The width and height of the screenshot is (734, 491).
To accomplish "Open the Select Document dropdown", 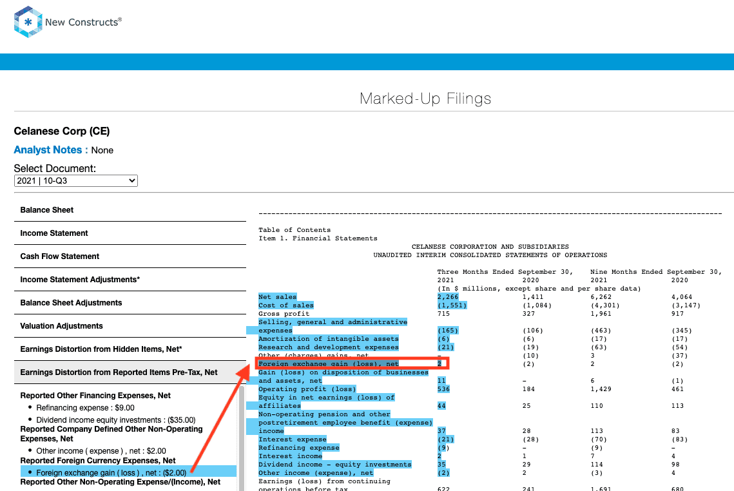I will pyautogui.click(x=76, y=180).
